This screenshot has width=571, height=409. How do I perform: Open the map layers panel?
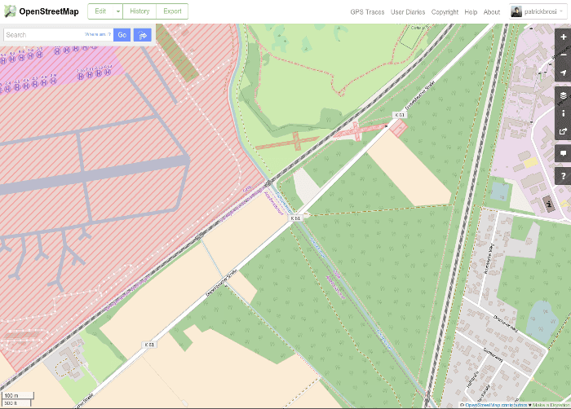pyautogui.click(x=563, y=95)
